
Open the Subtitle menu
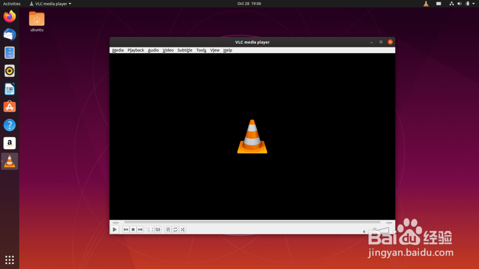pos(185,50)
